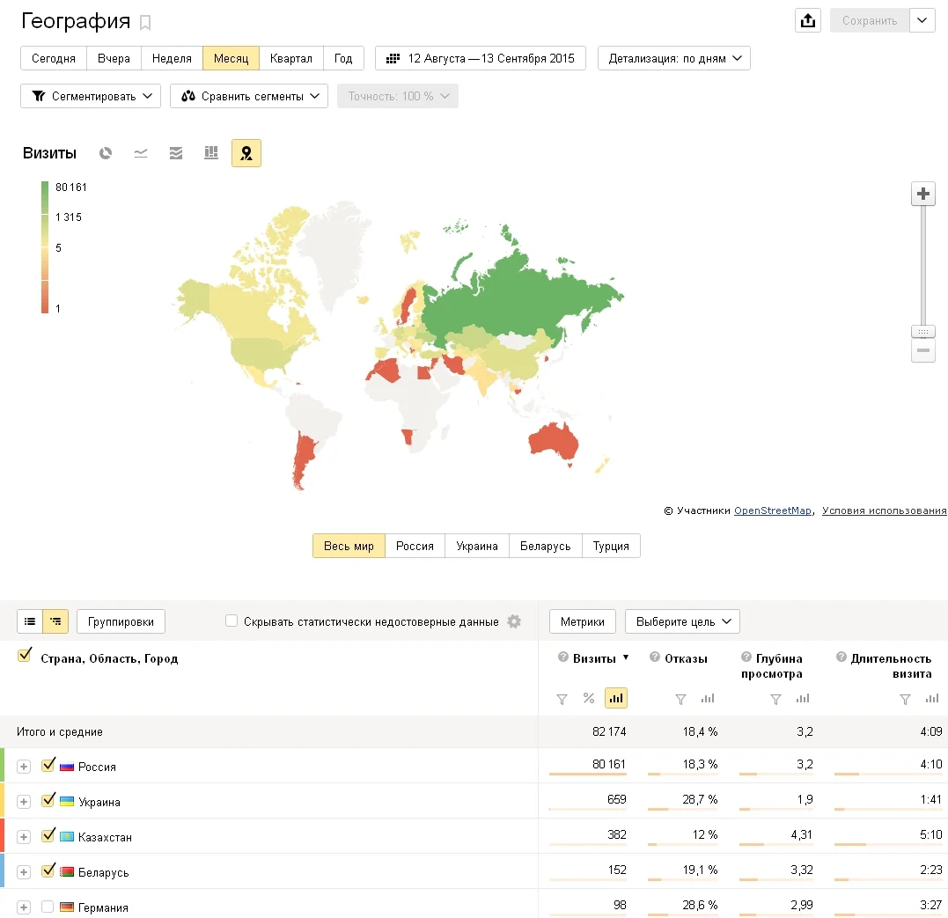Zoom out the map with minus button
The height and width of the screenshot is (918, 948).
pyautogui.click(x=923, y=351)
